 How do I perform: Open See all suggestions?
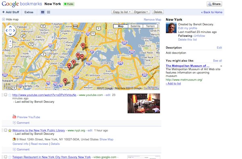point(217,61)
